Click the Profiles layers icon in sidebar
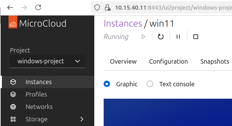This screenshot has width=232, height=126. click(x=13, y=94)
